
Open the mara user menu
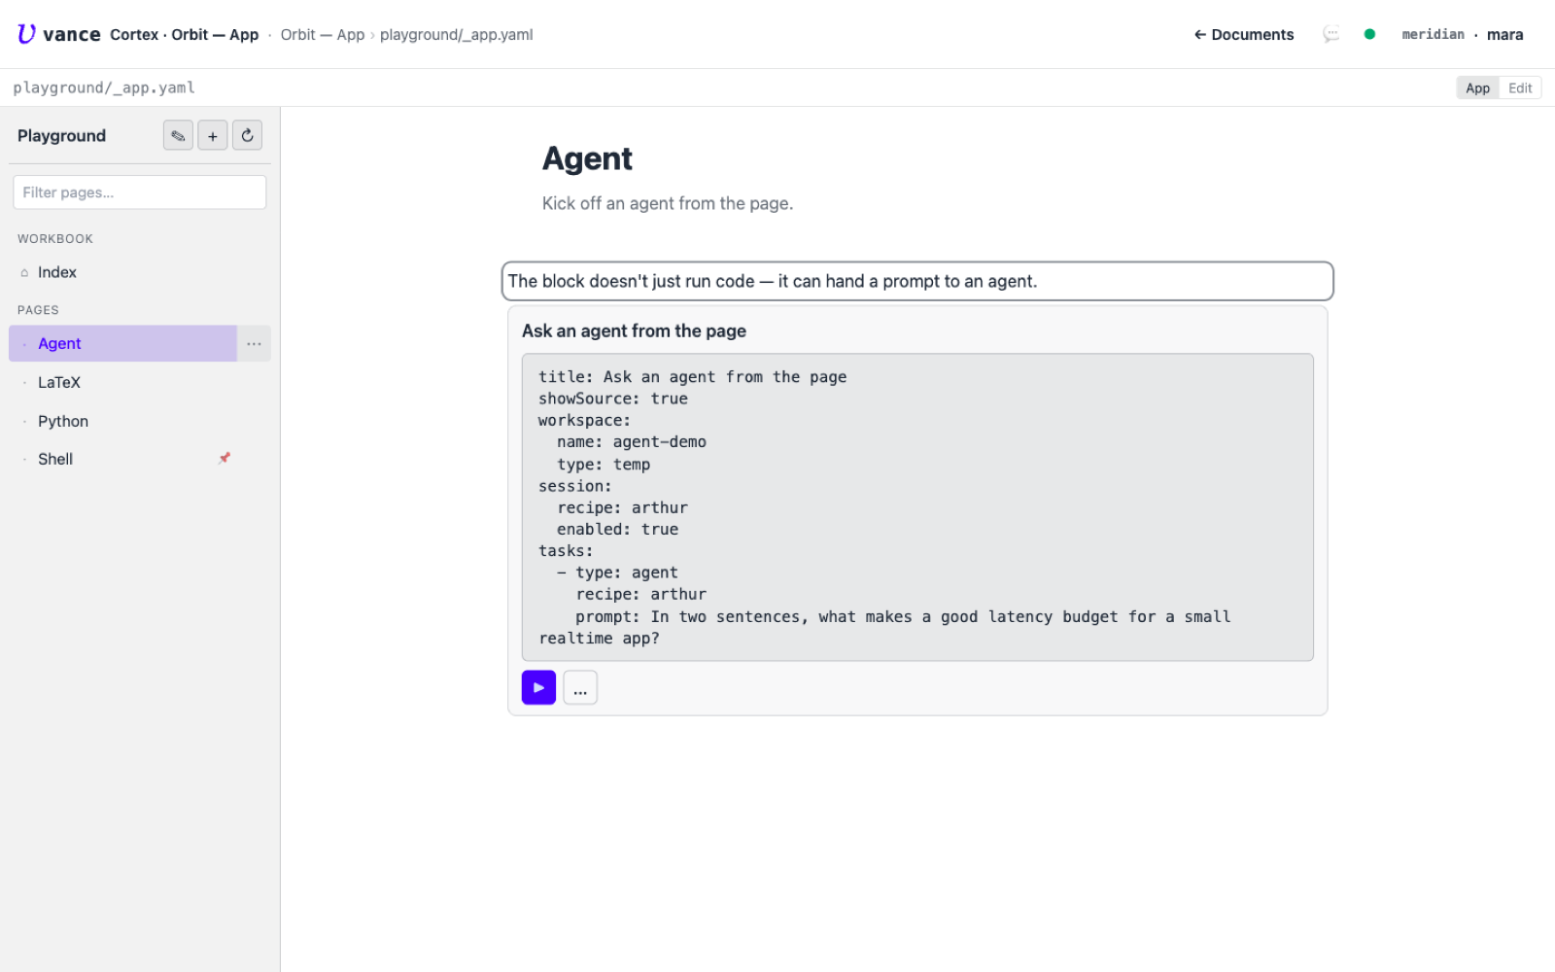pos(1504,34)
